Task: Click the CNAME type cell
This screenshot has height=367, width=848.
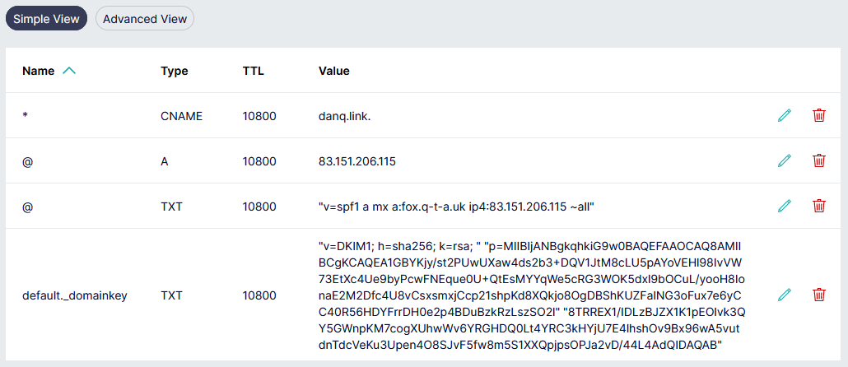Action: point(181,116)
